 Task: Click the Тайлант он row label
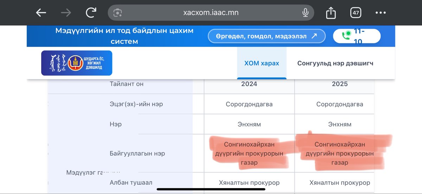point(127,84)
